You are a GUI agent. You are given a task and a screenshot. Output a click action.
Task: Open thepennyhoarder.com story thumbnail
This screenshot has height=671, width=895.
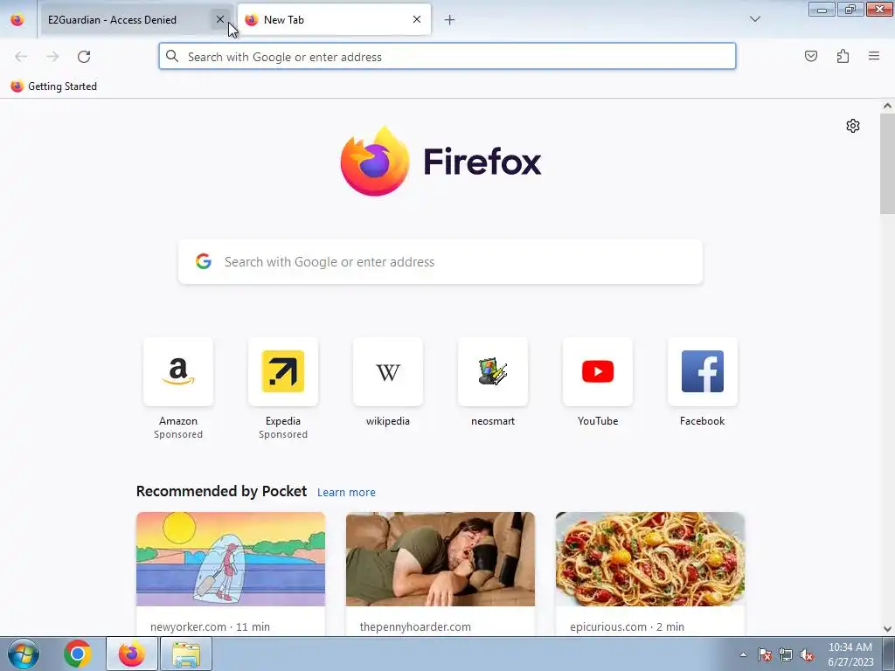(441, 559)
